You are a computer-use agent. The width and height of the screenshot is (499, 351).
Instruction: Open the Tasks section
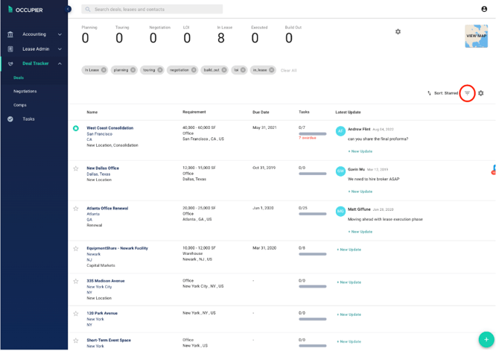tap(28, 119)
